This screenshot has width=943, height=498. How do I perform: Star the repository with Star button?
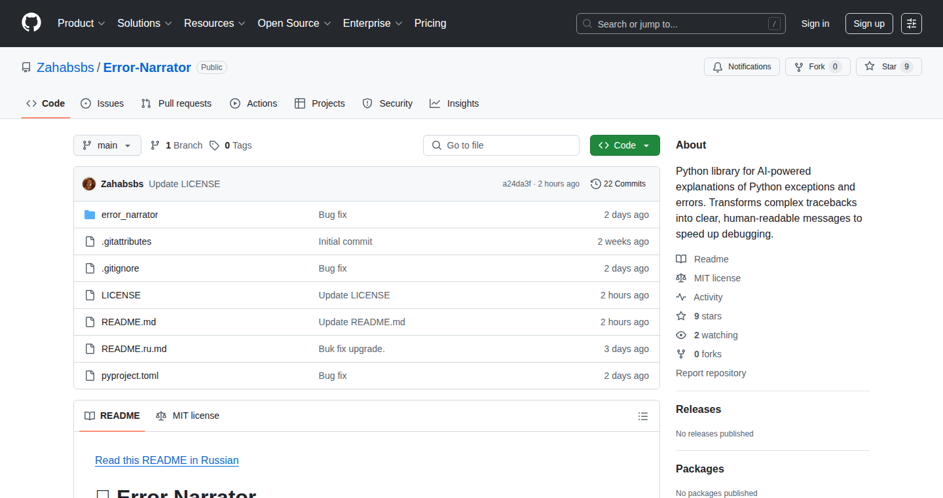889,67
